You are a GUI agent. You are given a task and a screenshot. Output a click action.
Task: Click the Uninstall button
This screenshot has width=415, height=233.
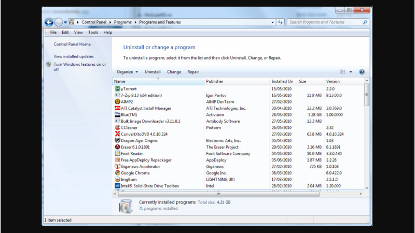pos(153,72)
